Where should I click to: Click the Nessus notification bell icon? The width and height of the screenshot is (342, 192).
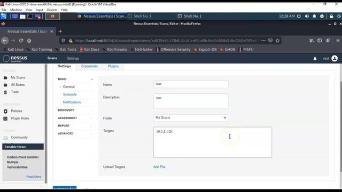[x=315, y=58]
